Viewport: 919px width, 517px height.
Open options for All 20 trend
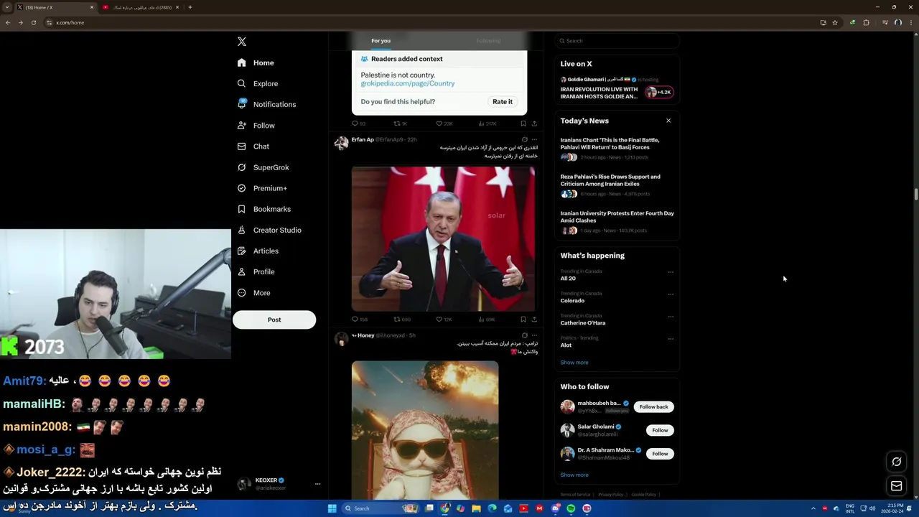click(x=671, y=272)
